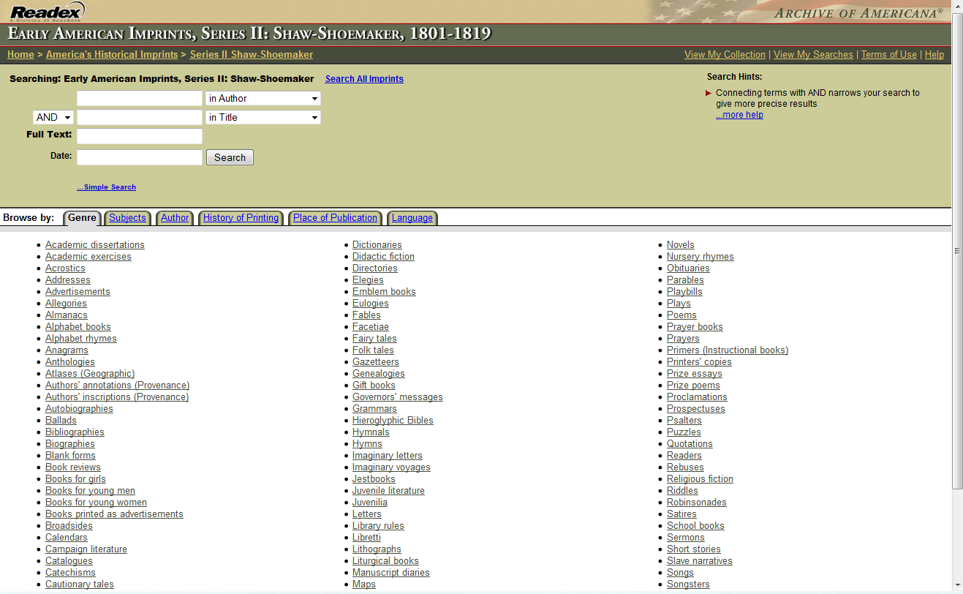Browse the Novels genre
963x594 pixels.
pyautogui.click(x=681, y=245)
